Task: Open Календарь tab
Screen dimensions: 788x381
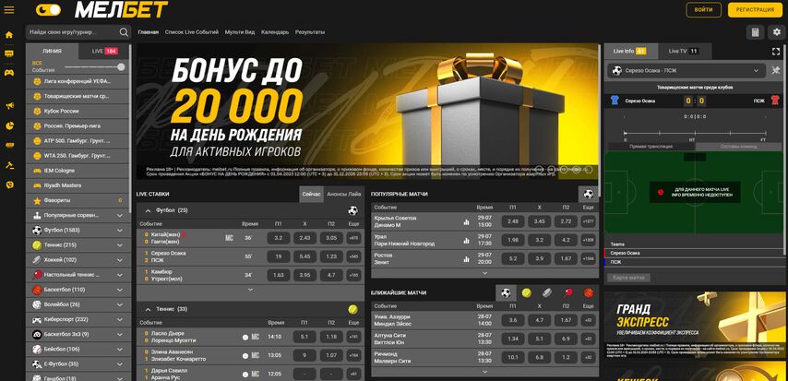Action: click(275, 31)
